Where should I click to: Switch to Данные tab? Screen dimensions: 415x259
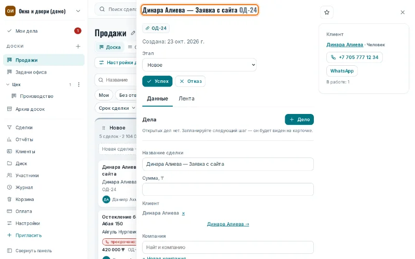click(x=158, y=98)
